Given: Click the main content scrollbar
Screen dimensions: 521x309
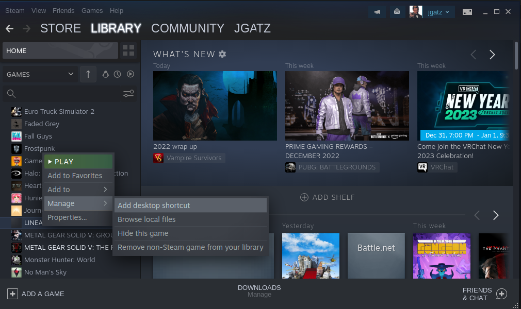Looking at the screenshot, I should pos(516,56).
